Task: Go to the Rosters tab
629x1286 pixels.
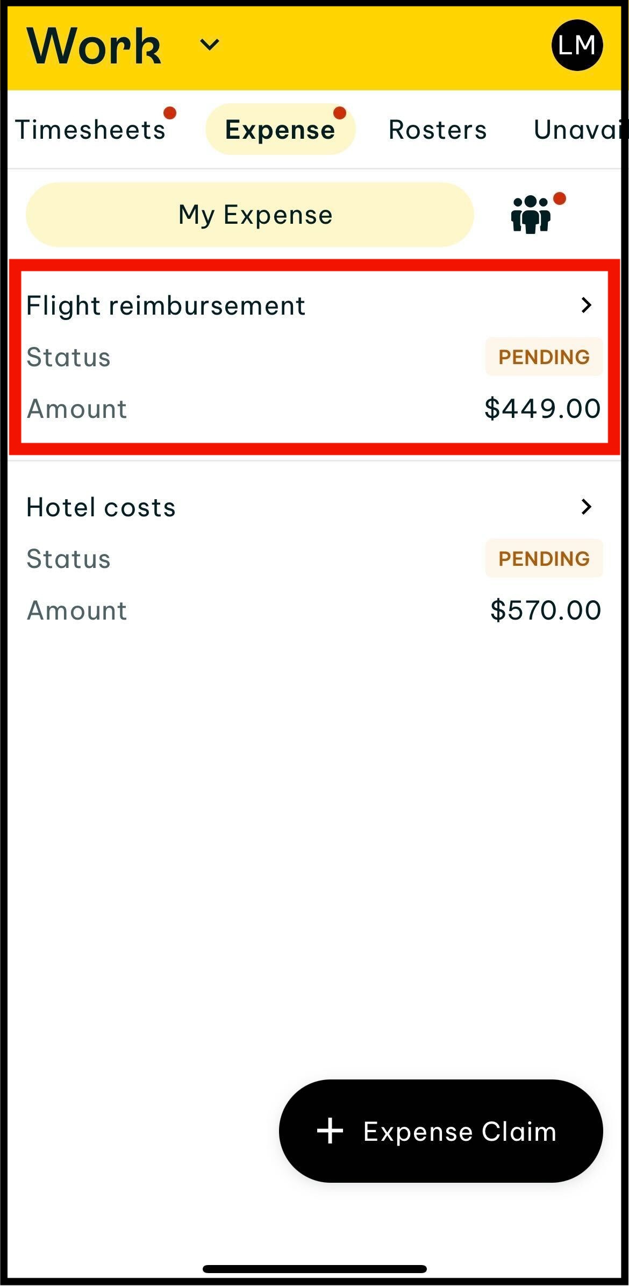Action: click(438, 130)
